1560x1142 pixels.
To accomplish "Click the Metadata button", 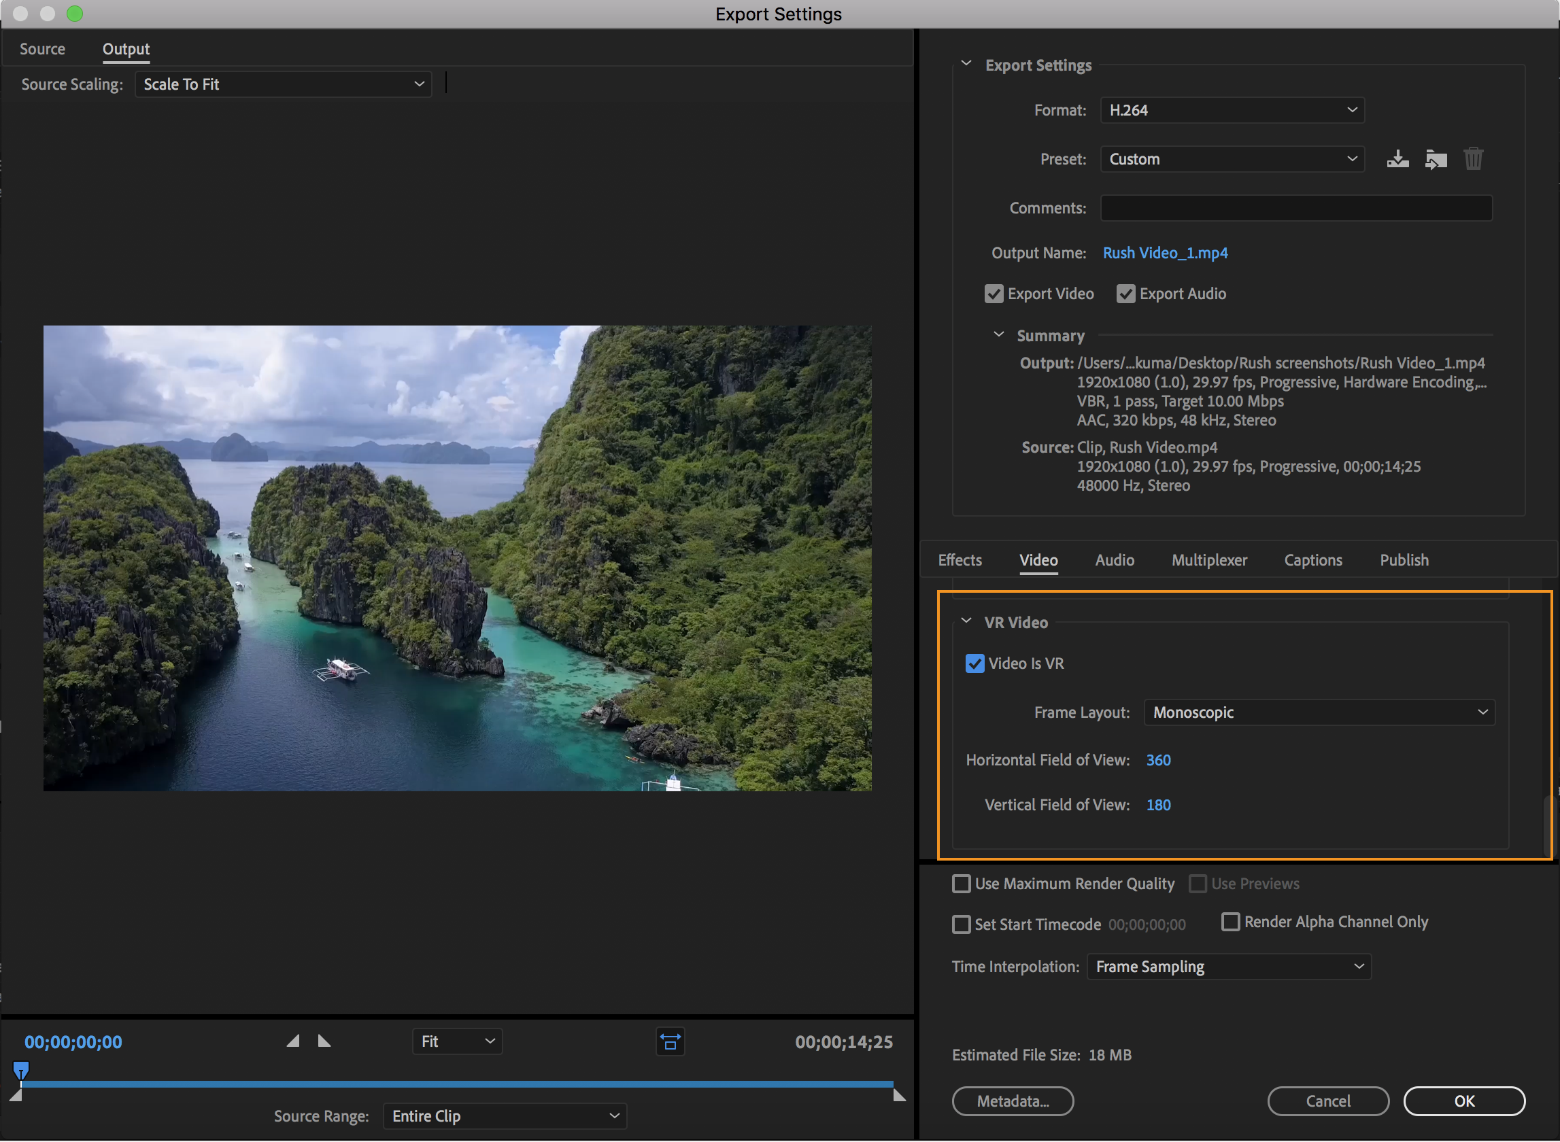I will pyautogui.click(x=1015, y=1101).
